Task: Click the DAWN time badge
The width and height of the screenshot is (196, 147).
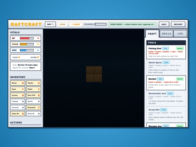Action: click(62, 24)
